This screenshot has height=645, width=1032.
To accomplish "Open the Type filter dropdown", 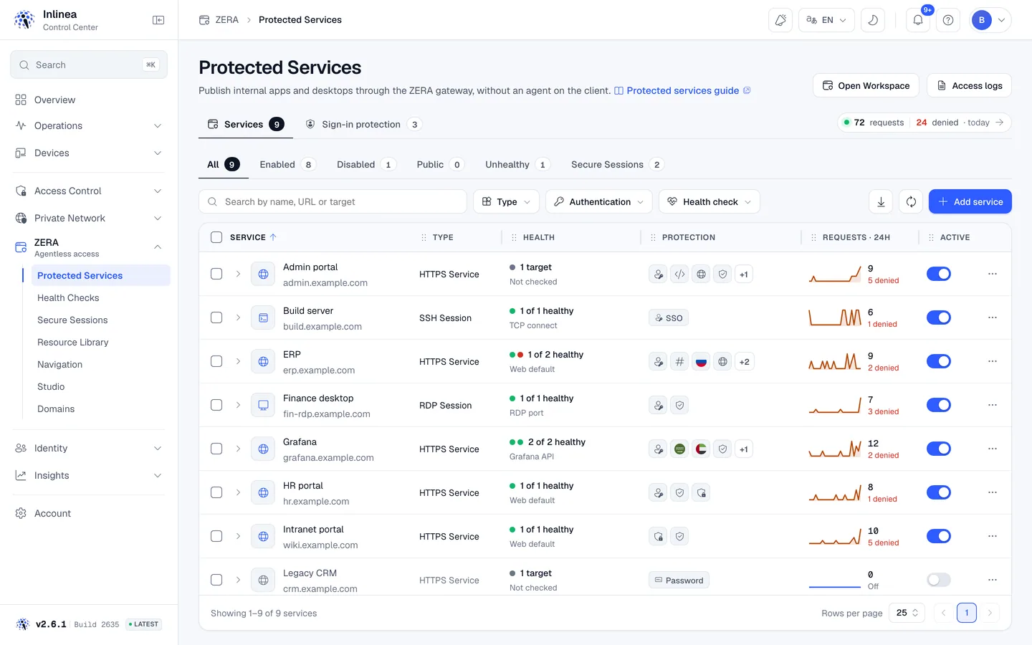I will 506,202.
